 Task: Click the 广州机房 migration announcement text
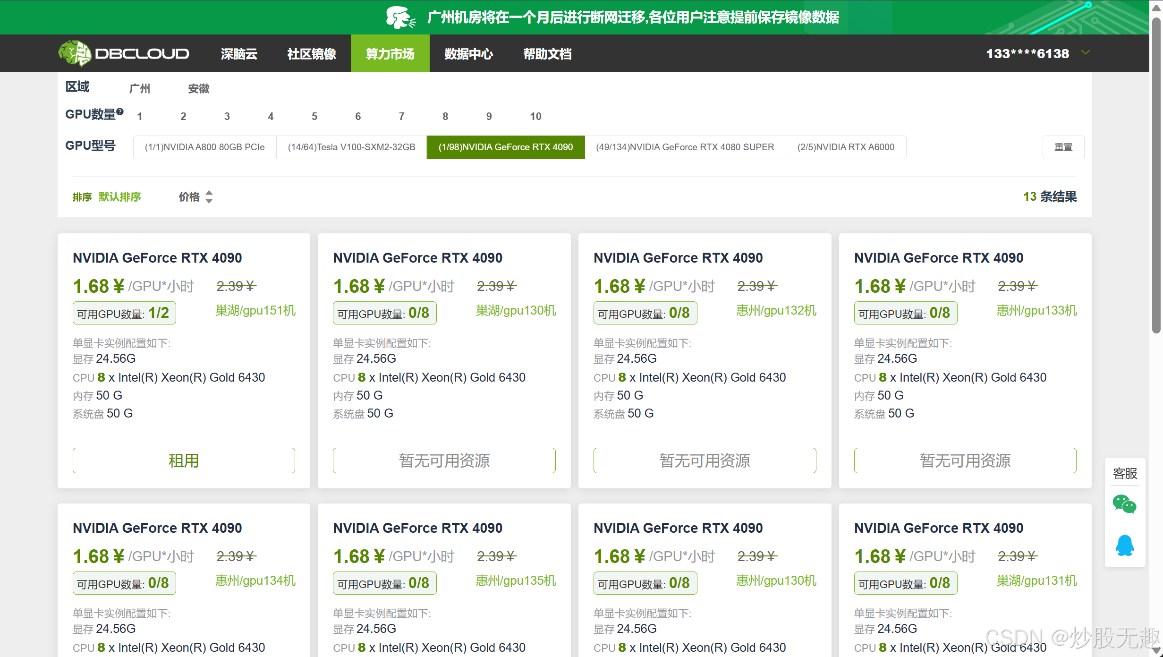[x=633, y=17]
